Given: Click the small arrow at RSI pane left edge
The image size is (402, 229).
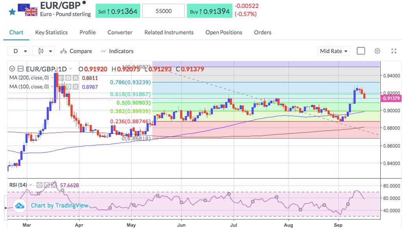Looking at the screenshot, I should point(6,208).
